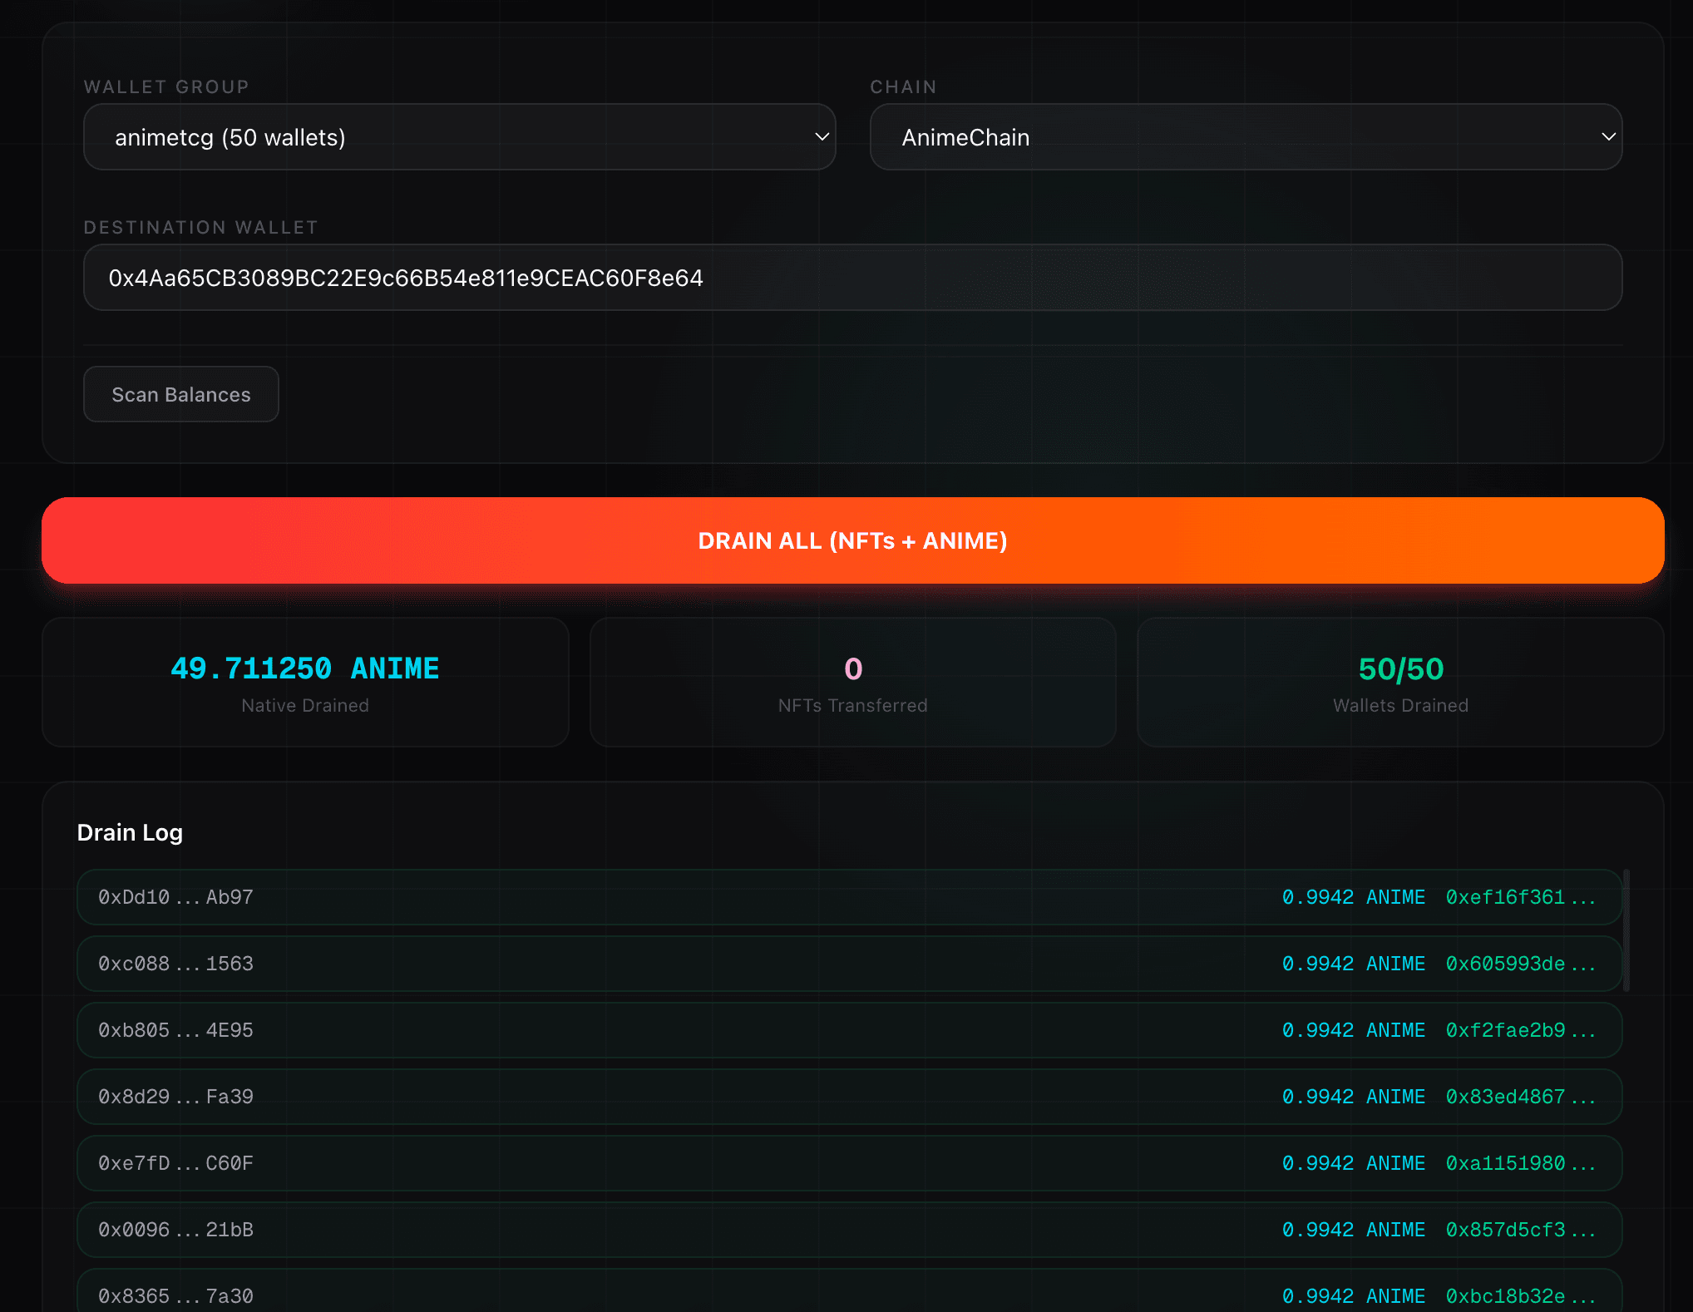This screenshot has width=1693, height=1312.
Task: Select wallet entry 0xe7fD...C60F
Action: click(848, 1163)
